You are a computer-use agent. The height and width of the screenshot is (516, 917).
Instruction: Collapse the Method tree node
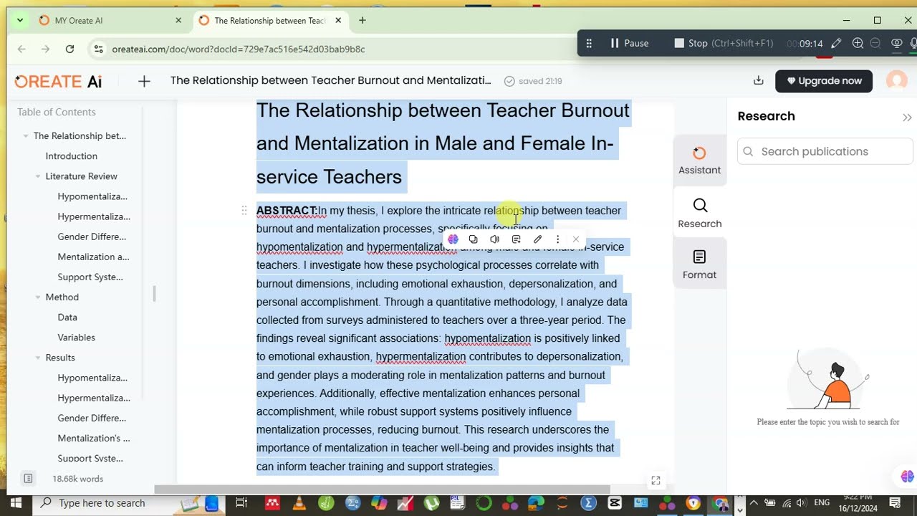click(38, 297)
